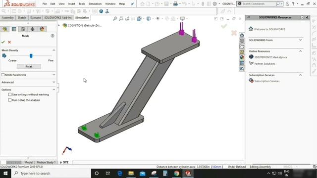Switch to SOLIDWORKS Add-Ins tab
This screenshot has width=317, height=178.
[58, 18]
